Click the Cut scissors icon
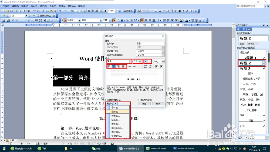 (x=43, y=11)
